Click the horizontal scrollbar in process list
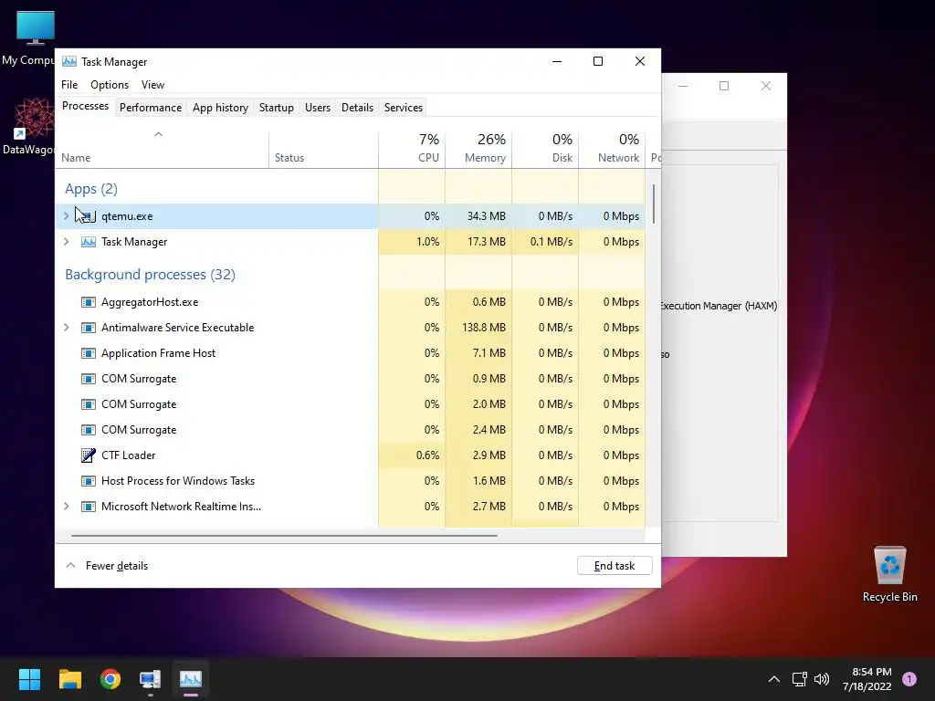 (x=284, y=536)
